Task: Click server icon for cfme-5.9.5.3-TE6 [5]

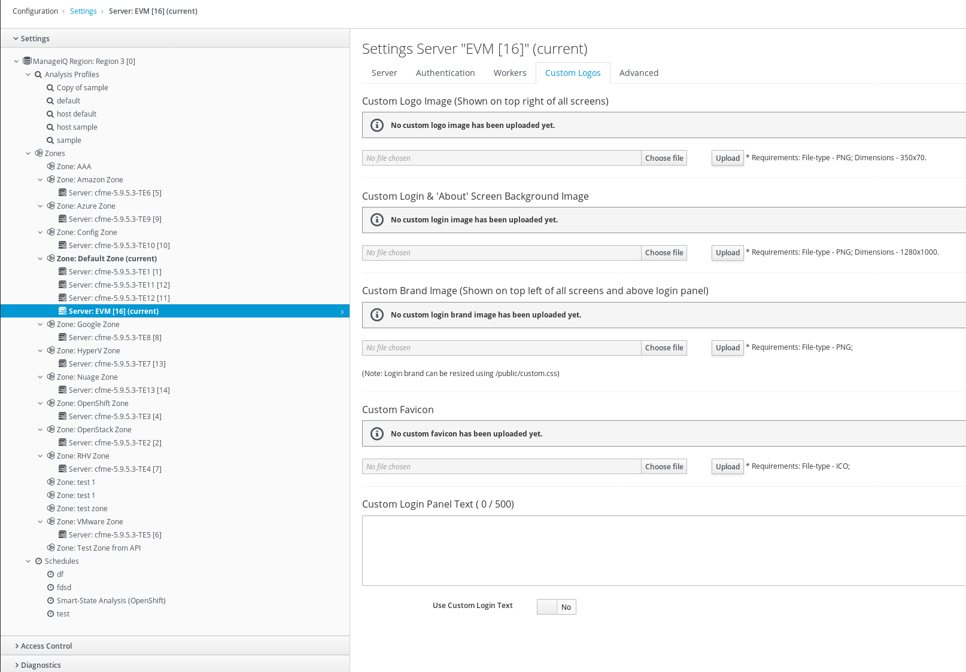Action: pyautogui.click(x=62, y=193)
